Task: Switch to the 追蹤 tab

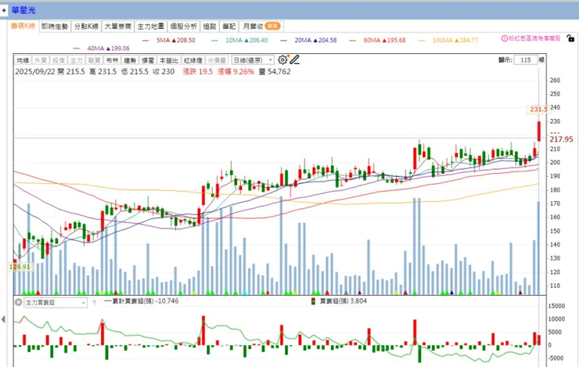Action: pyautogui.click(x=210, y=27)
